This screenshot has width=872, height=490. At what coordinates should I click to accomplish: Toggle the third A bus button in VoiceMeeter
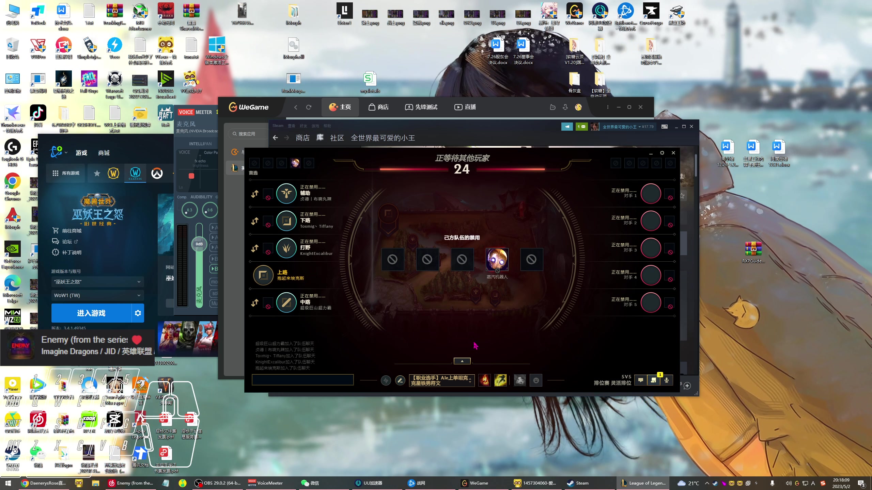coord(214,247)
